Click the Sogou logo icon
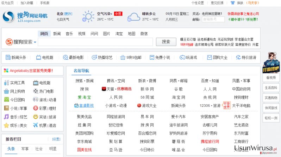This screenshot has width=281, height=157. [x=8, y=17]
